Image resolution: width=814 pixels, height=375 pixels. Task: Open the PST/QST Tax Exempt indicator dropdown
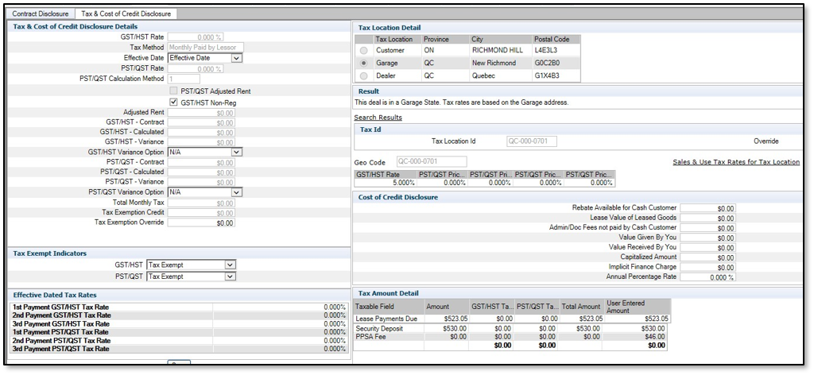coord(230,276)
